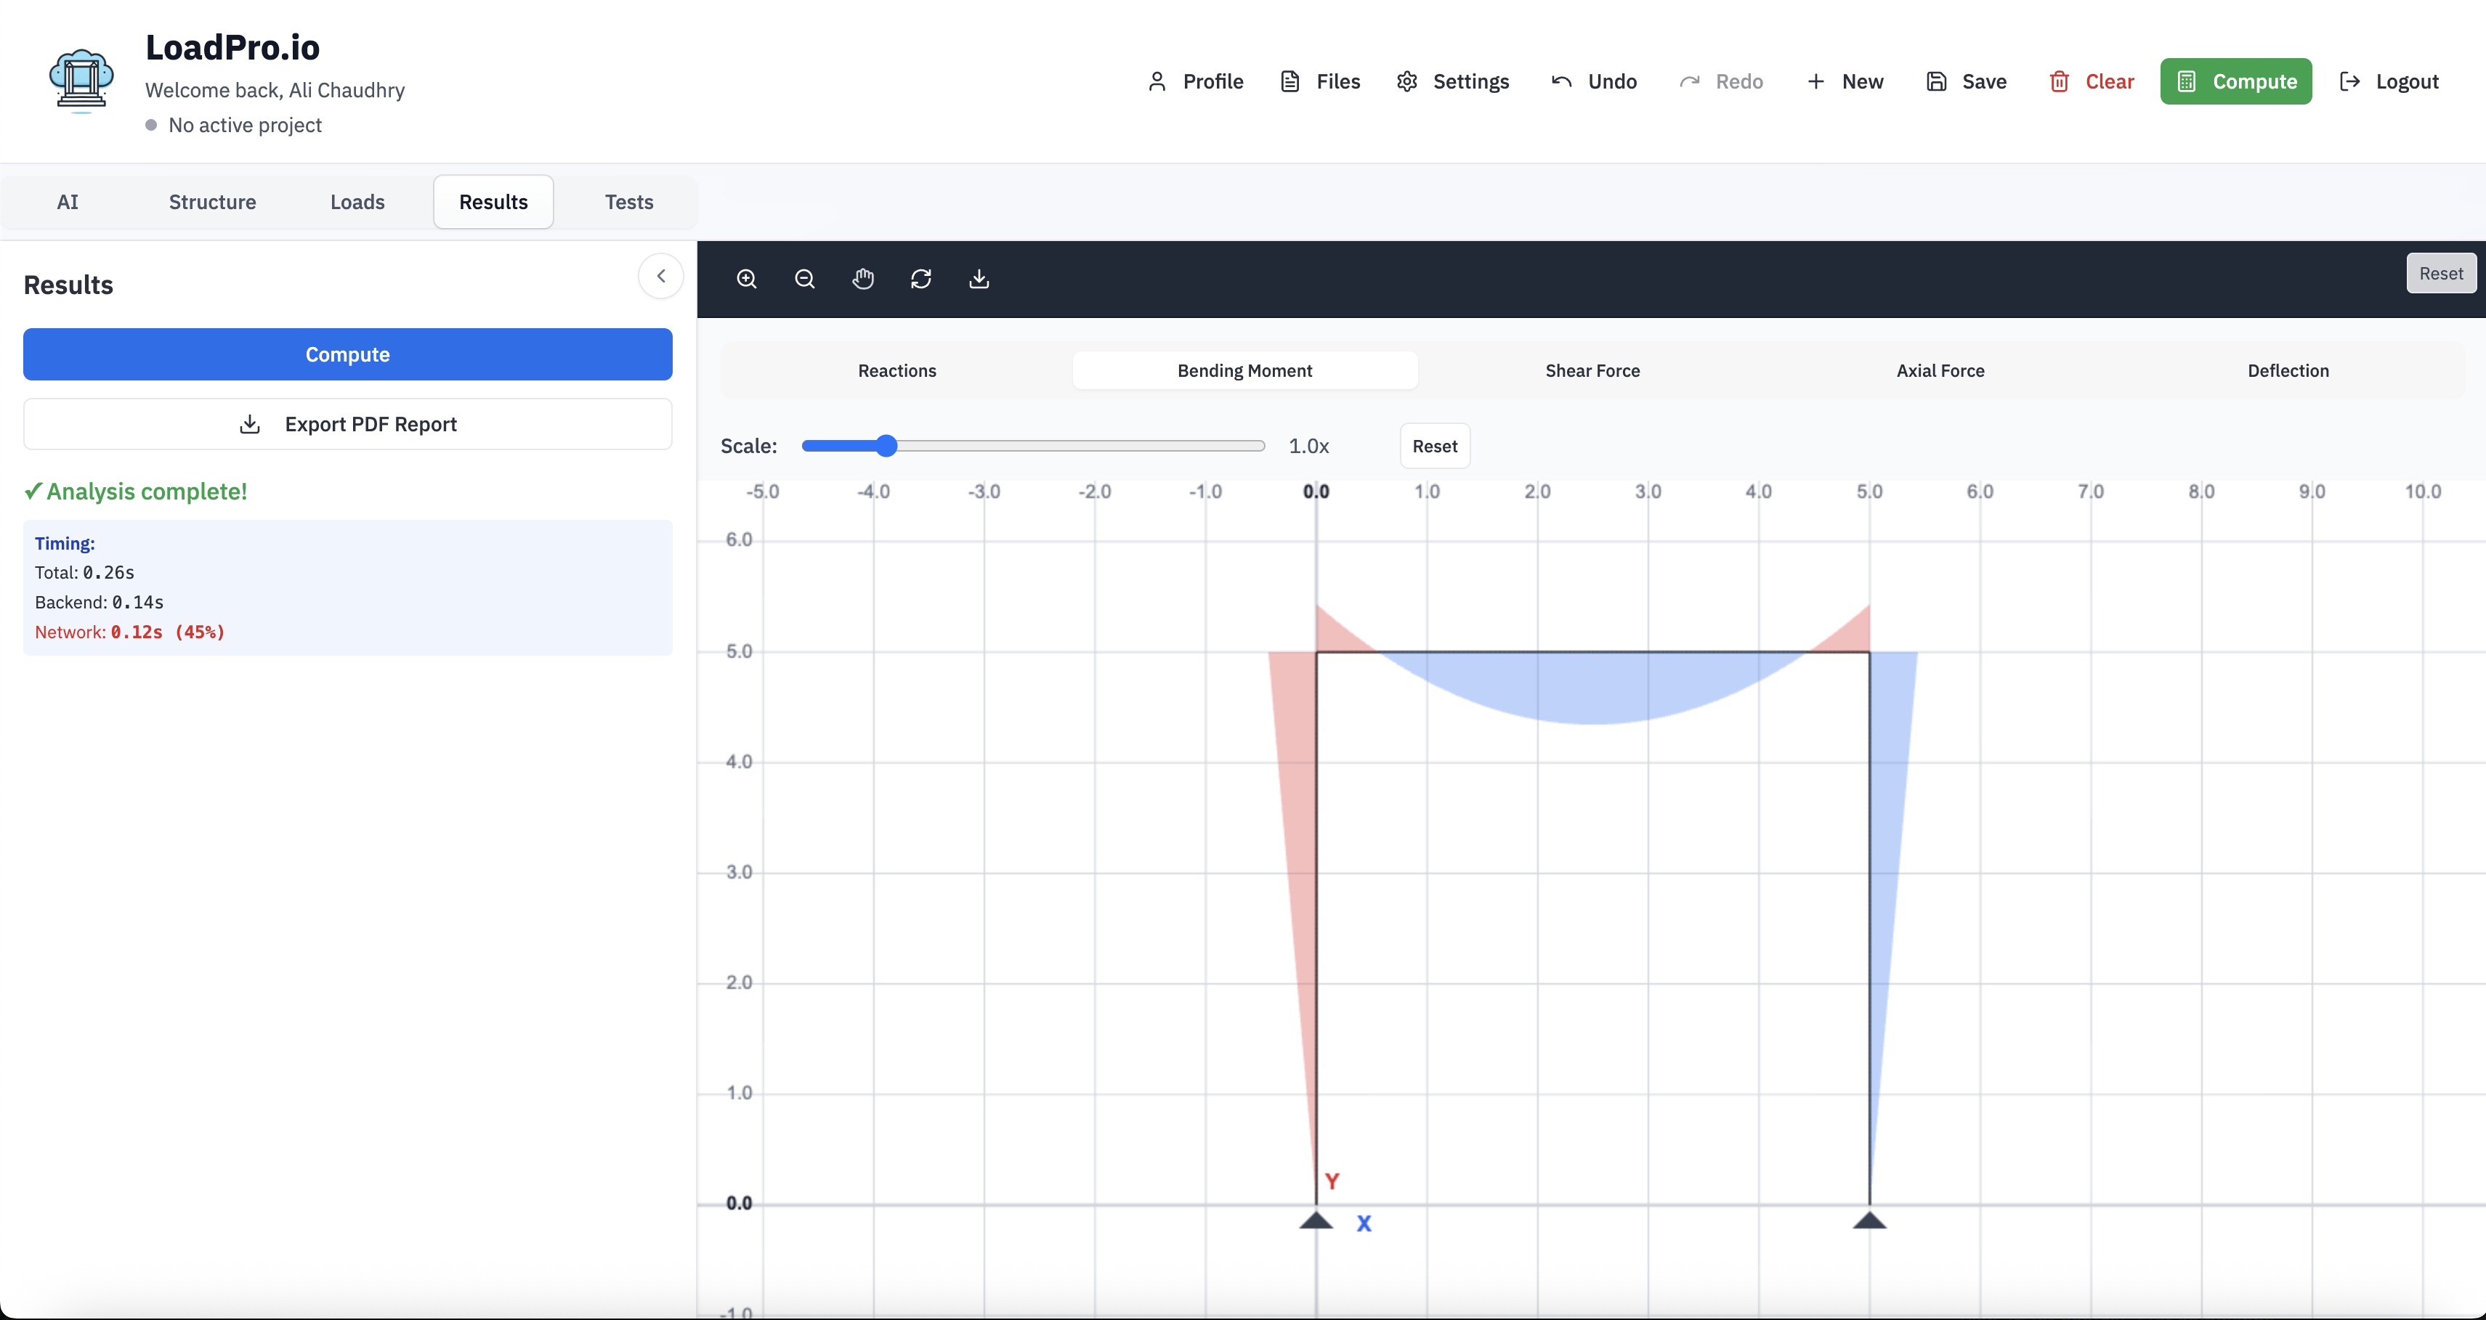
Task: Show the Deflection diagram
Action: pyautogui.click(x=2287, y=370)
